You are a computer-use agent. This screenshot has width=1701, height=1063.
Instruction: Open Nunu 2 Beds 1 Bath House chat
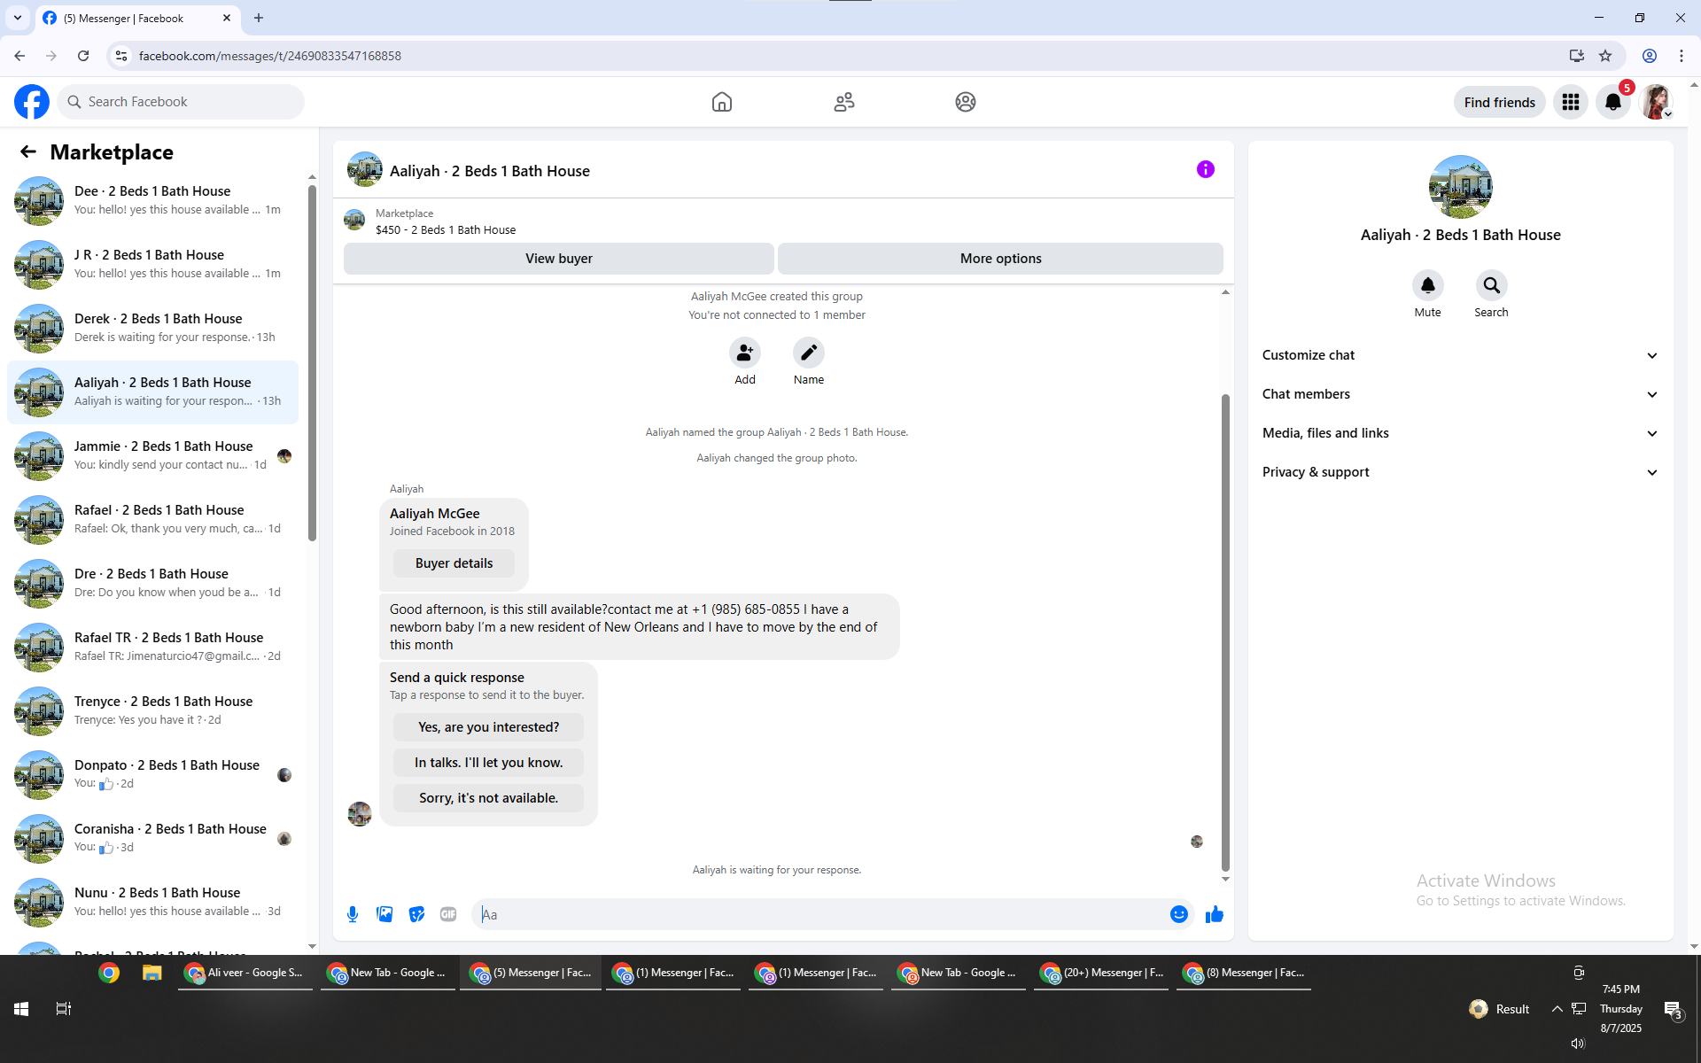(x=152, y=903)
